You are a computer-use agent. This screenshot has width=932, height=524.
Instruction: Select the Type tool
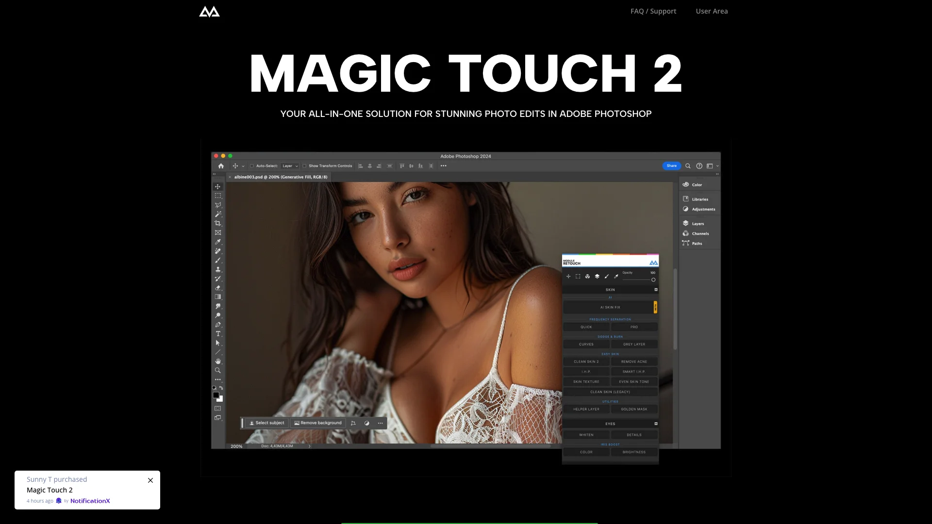click(218, 334)
